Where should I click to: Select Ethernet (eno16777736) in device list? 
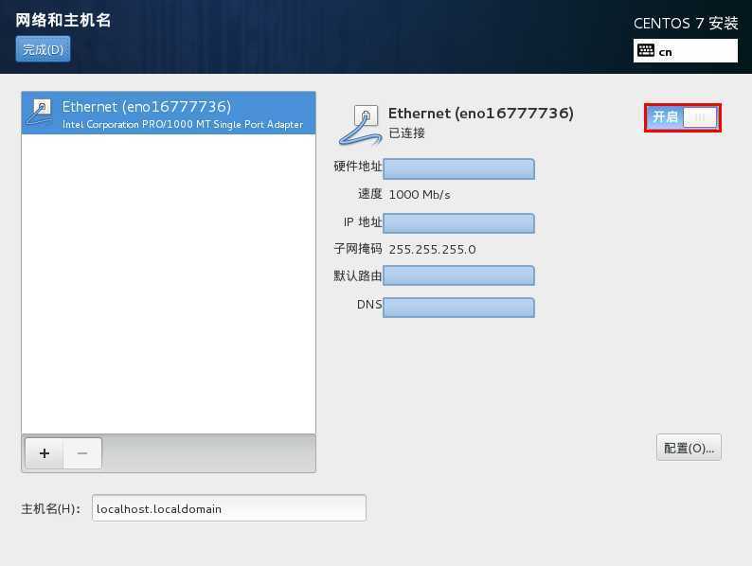[169, 113]
